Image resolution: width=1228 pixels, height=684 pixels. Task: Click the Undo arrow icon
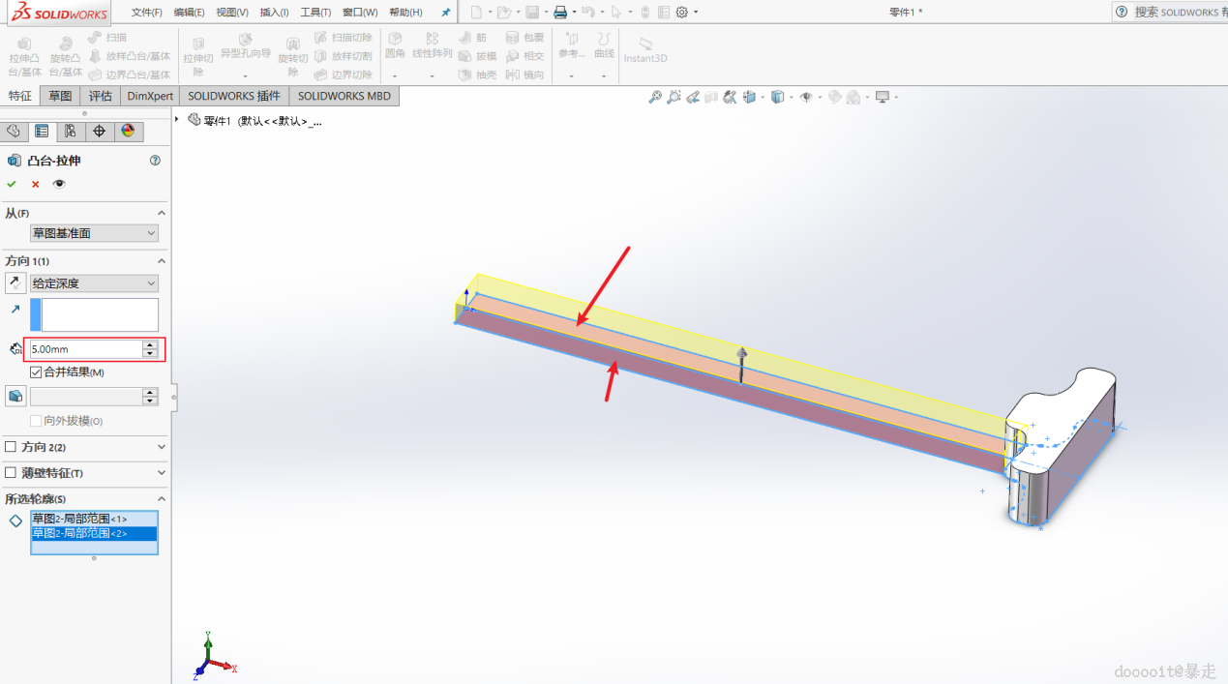[x=587, y=13]
